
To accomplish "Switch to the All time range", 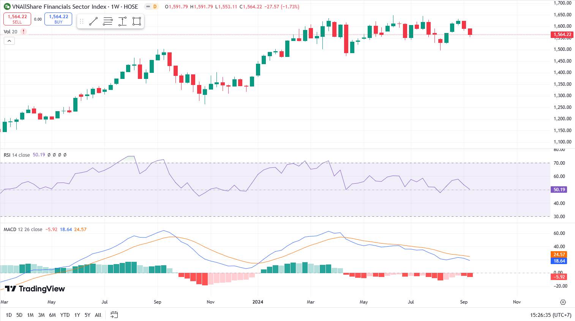I will (x=98, y=315).
